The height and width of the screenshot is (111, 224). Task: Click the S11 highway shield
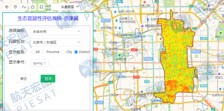191,6
